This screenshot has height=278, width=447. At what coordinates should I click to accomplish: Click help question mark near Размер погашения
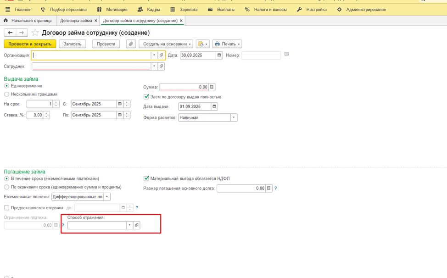click(x=275, y=188)
